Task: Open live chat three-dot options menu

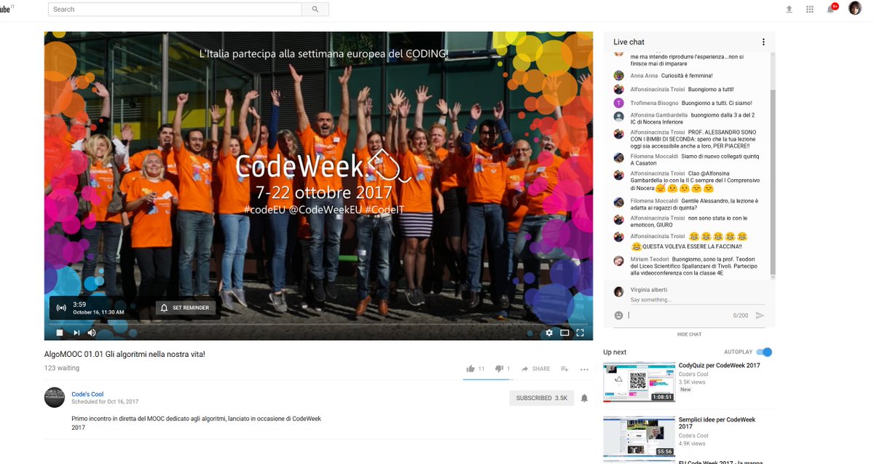Action: (x=763, y=42)
